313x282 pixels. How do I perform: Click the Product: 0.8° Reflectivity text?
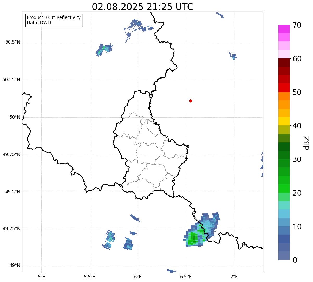[x=54, y=17]
